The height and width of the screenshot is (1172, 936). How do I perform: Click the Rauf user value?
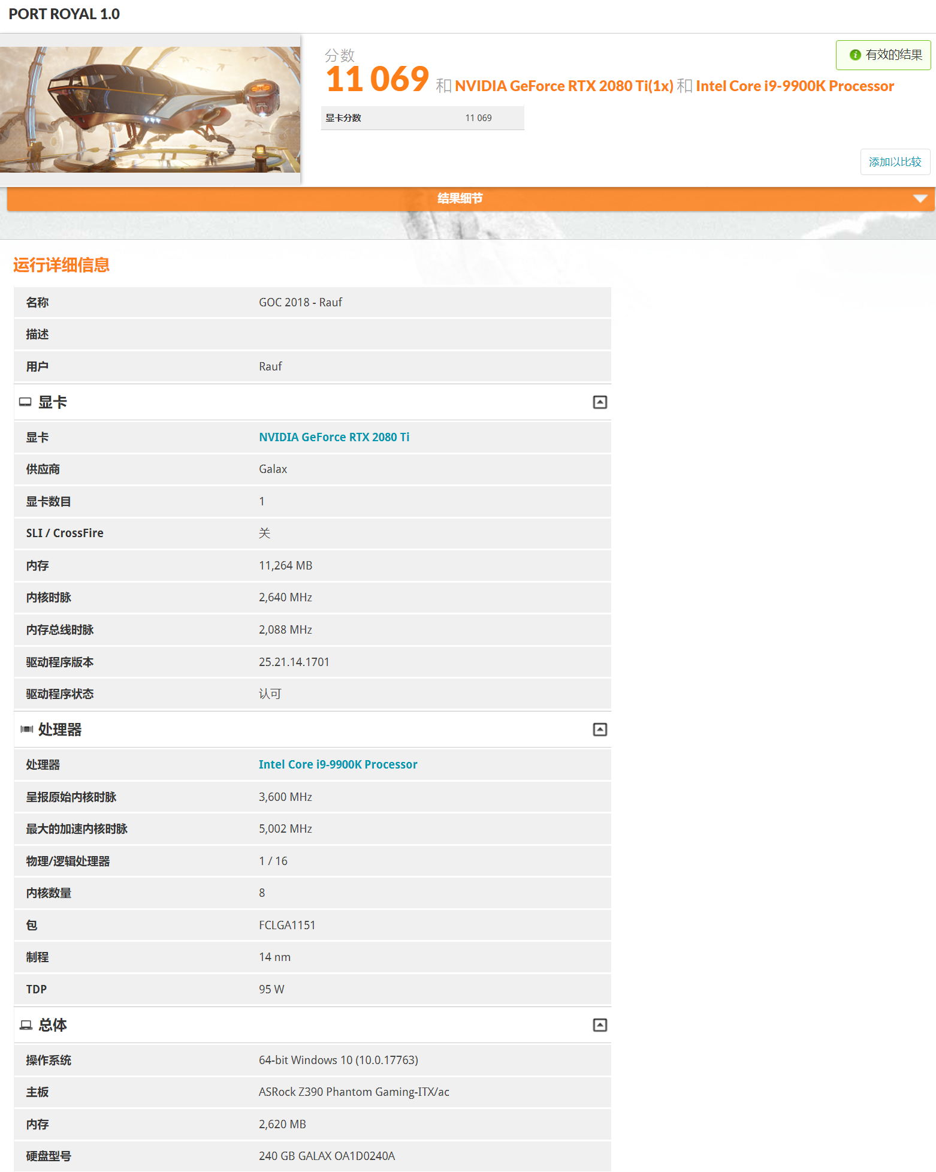click(270, 367)
